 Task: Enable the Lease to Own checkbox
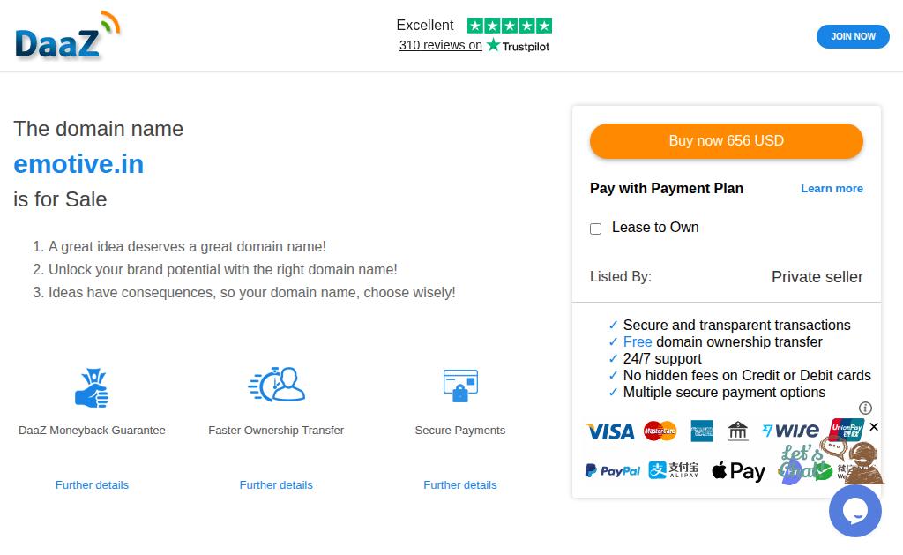(x=596, y=229)
